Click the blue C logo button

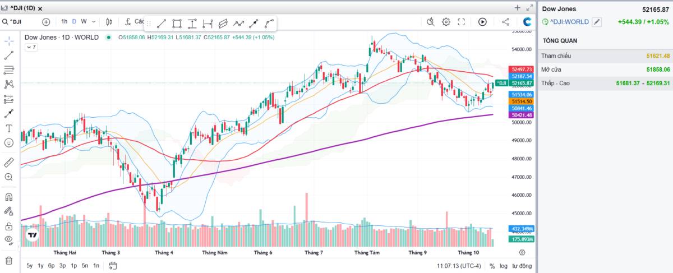[527, 21]
